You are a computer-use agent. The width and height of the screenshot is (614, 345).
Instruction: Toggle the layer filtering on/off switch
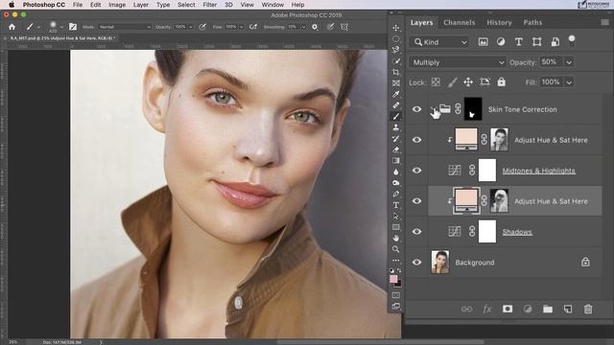tap(572, 40)
